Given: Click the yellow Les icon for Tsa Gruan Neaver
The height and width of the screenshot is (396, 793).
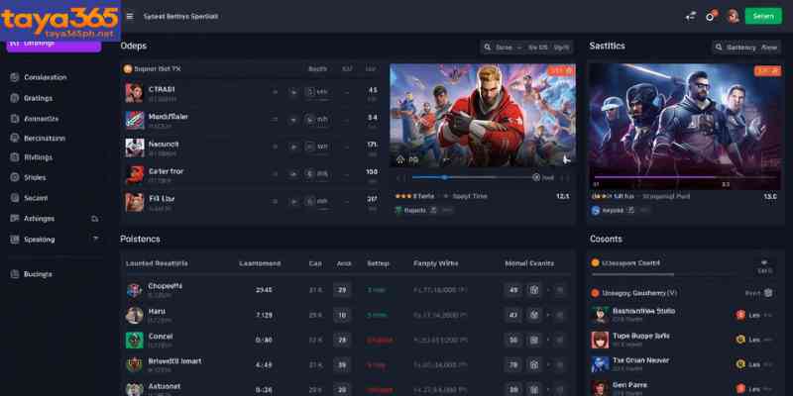Looking at the screenshot, I should pos(740,364).
